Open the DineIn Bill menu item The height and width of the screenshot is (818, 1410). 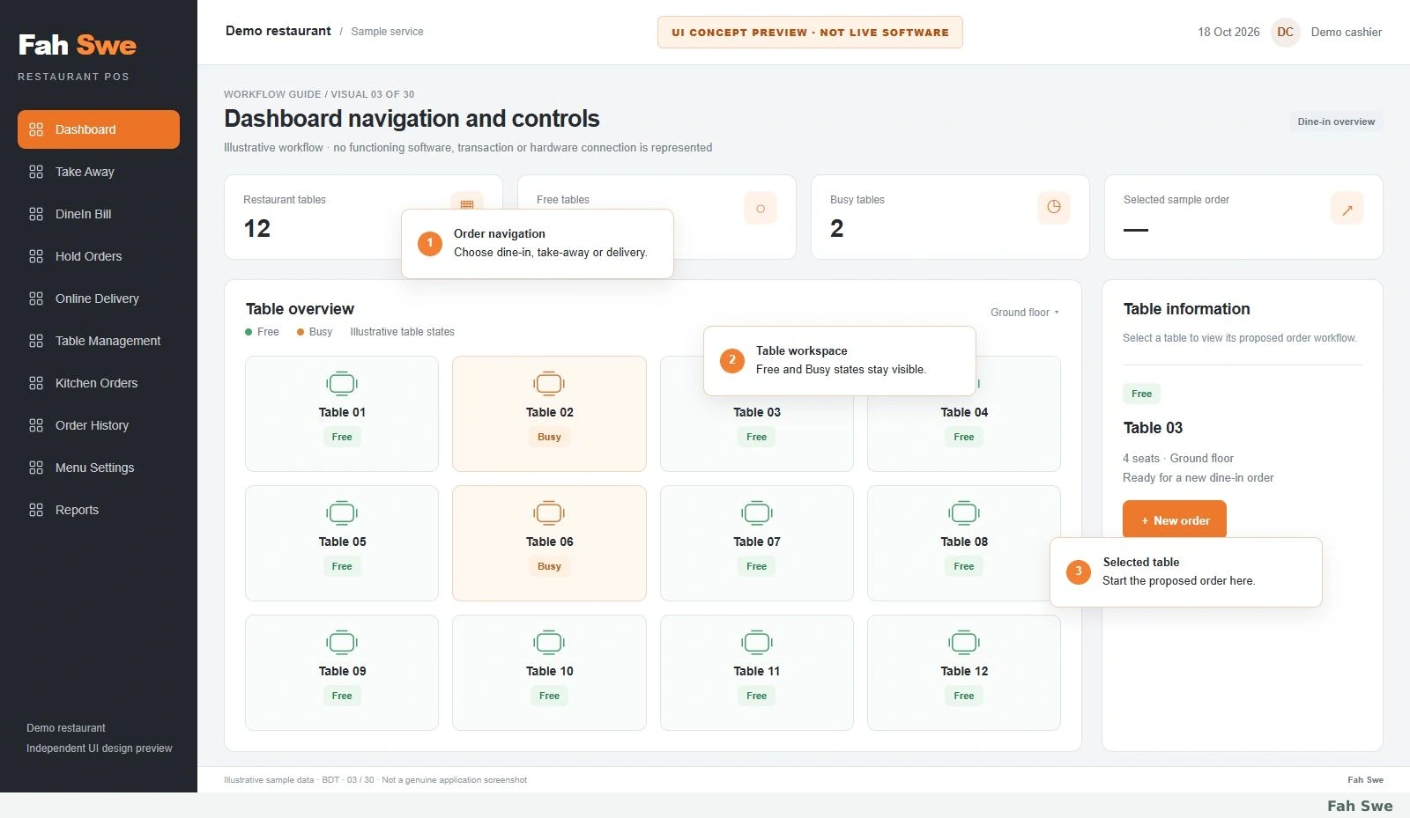tap(99, 214)
